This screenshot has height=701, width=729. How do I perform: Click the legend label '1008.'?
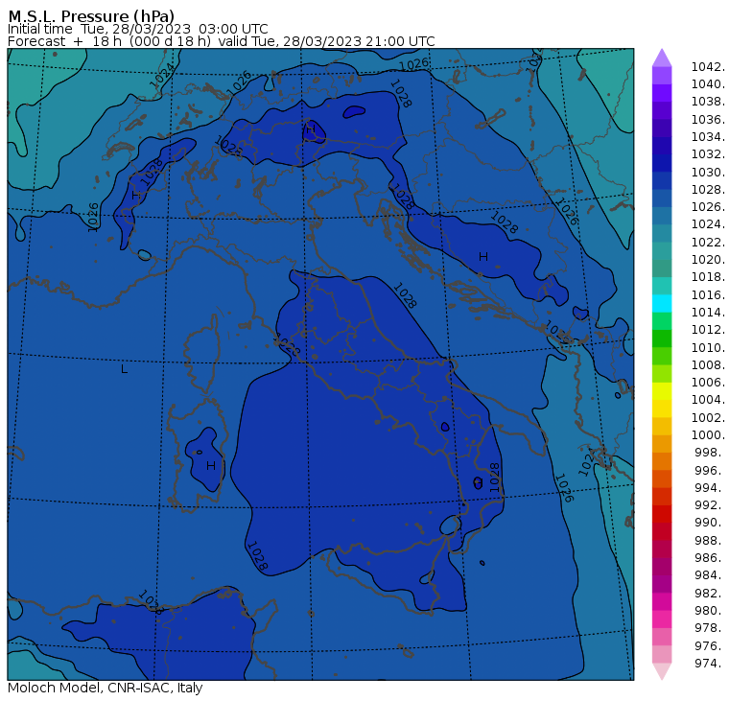(708, 365)
